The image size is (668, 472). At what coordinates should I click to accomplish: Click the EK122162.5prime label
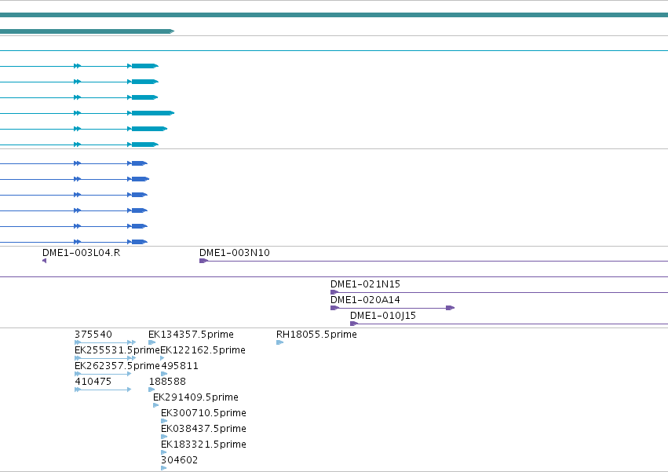[x=203, y=350]
